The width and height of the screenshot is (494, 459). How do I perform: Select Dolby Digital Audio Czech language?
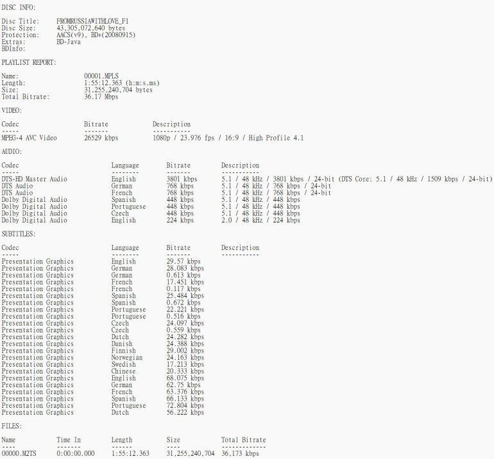(x=120, y=213)
